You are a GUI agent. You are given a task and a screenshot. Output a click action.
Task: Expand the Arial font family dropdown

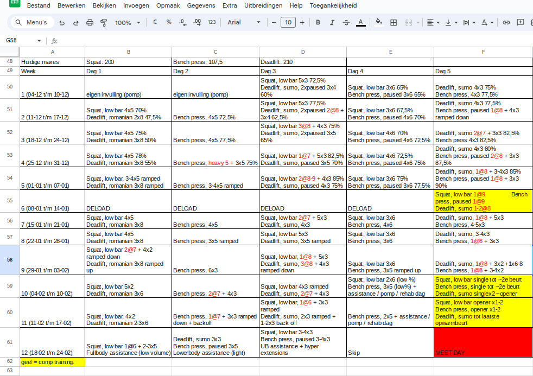coord(244,23)
